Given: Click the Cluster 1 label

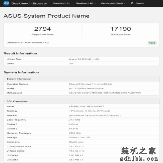Looking at the screenshot, I should (12, 124).
